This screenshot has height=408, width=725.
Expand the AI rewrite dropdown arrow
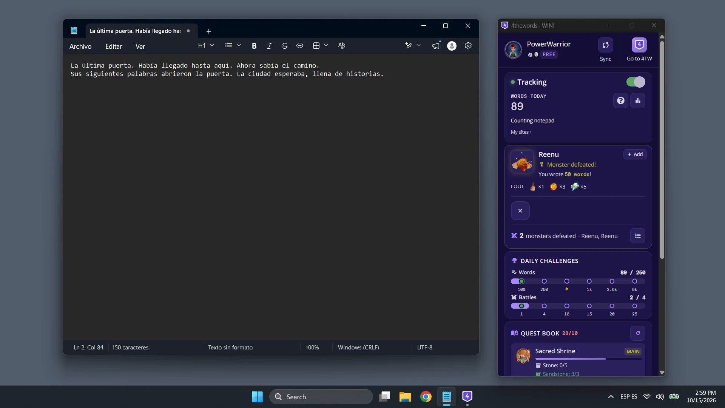(418, 46)
